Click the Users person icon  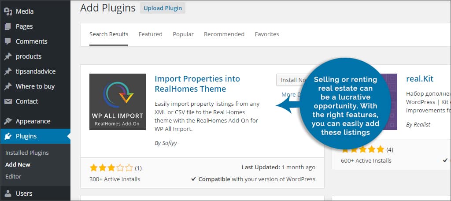click(8, 194)
